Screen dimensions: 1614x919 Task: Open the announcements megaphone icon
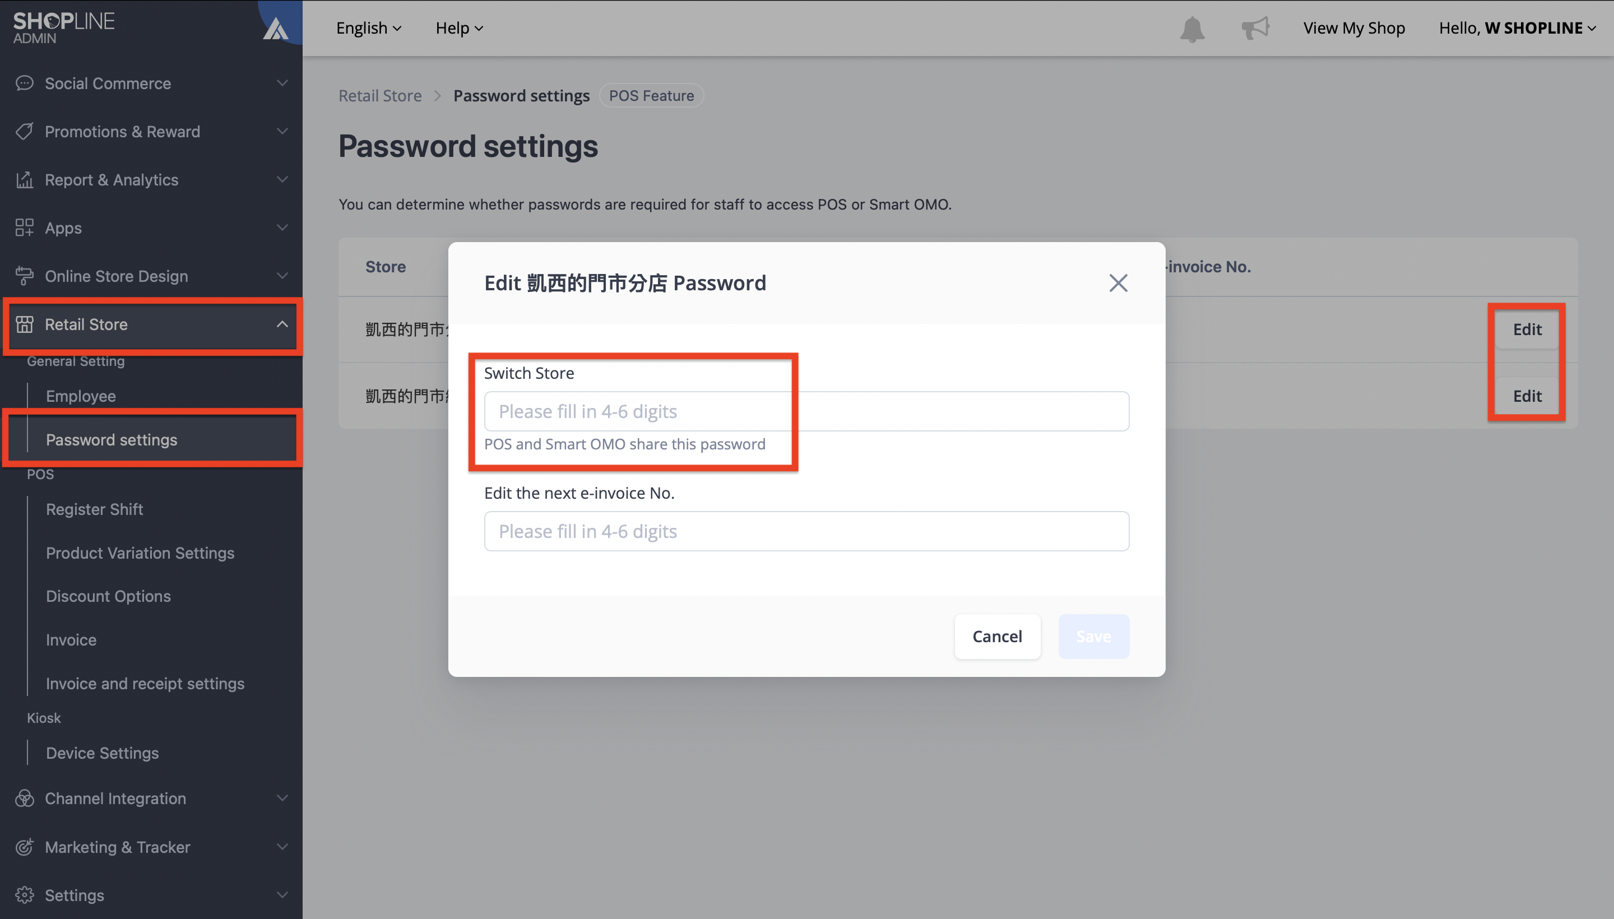click(1255, 28)
